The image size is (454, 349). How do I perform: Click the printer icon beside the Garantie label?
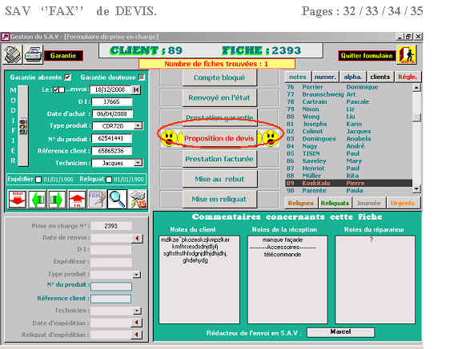click(x=34, y=54)
